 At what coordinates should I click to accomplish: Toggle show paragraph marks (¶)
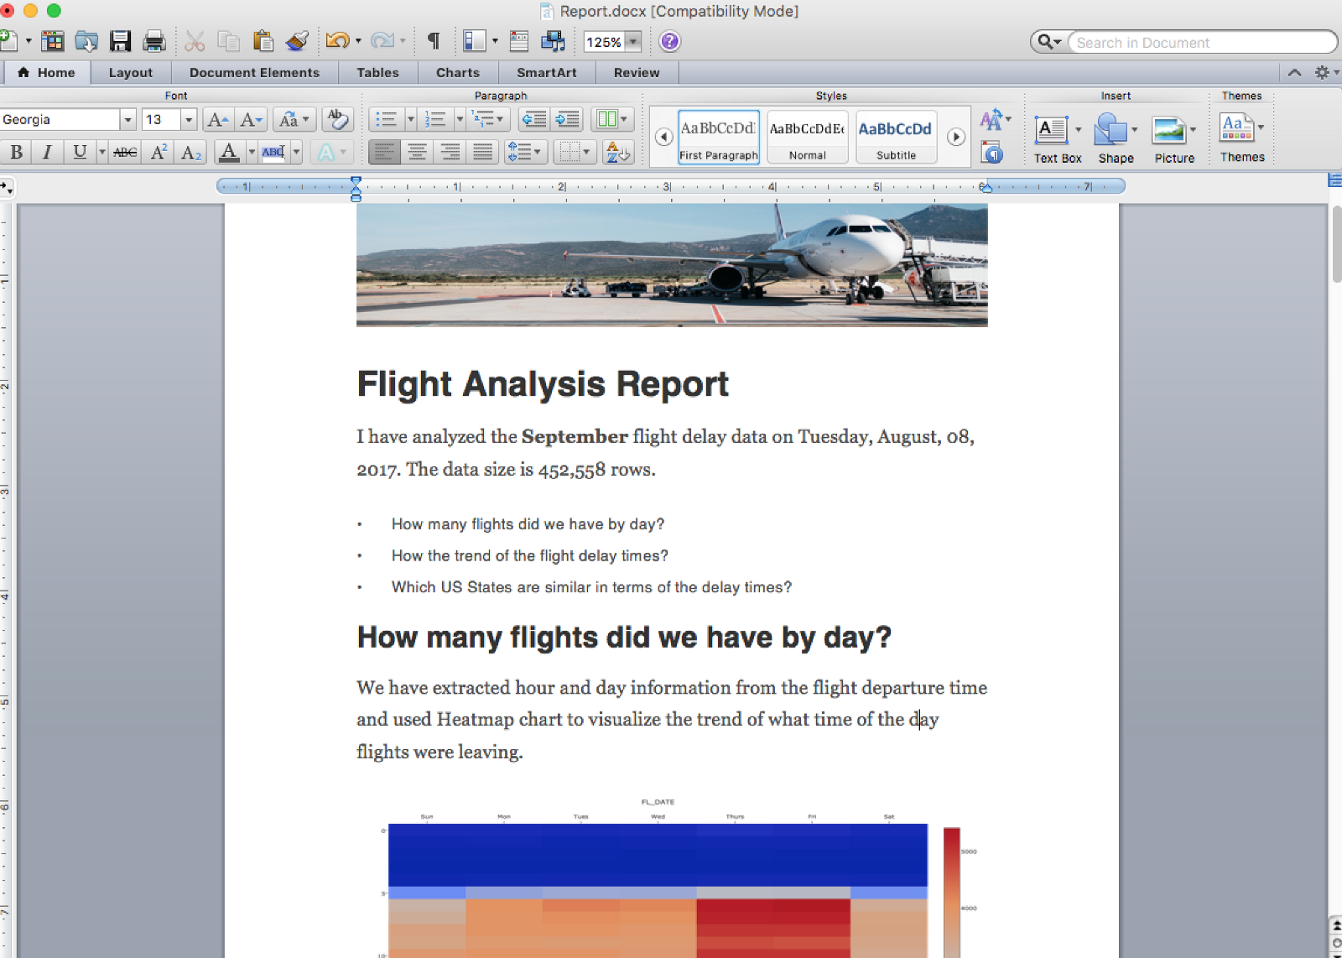[x=434, y=41]
